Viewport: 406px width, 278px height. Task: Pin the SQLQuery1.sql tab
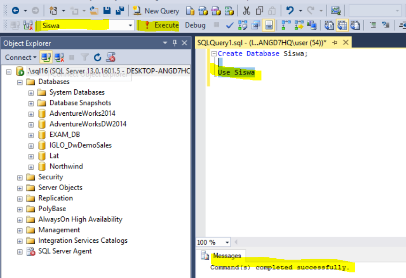click(335, 42)
